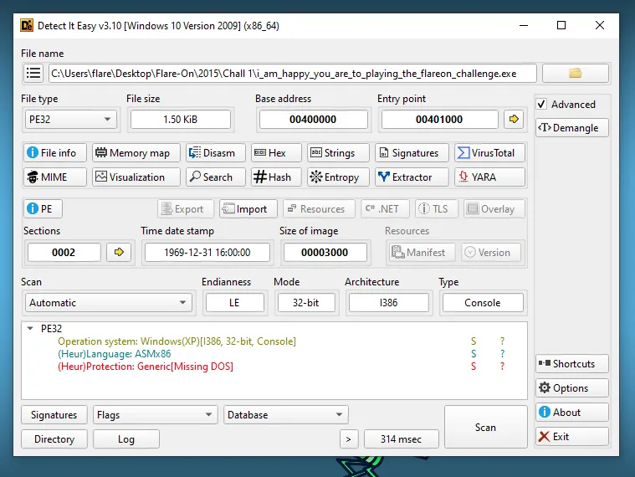Image resolution: width=635 pixels, height=477 pixels.
Task: Click the large Scan button
Action: [x=485, y=428]
